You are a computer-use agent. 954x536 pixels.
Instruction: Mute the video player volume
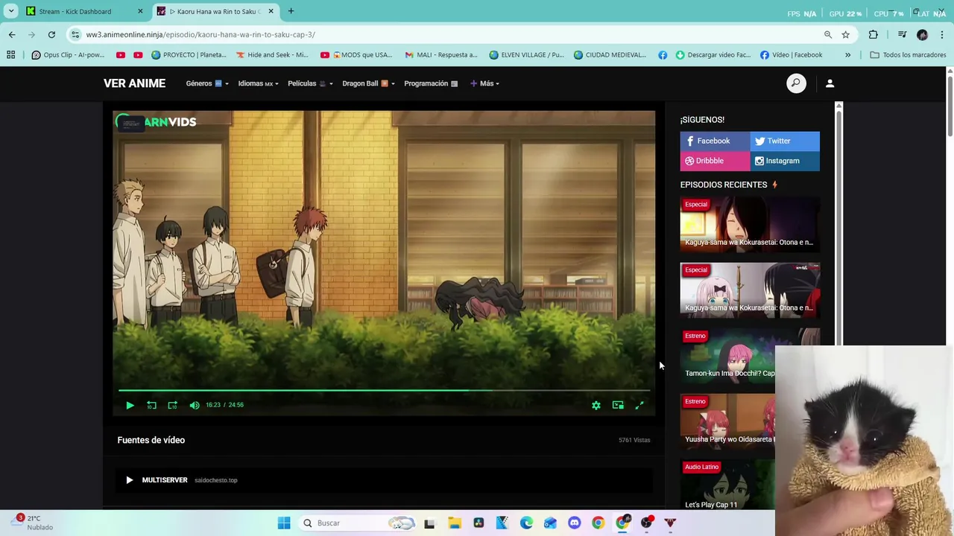[195, 405]
